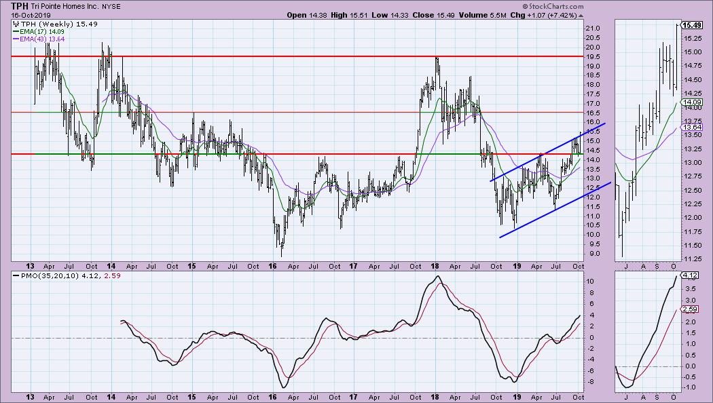The width and height of the screenshot is (713, 403).
Task: Click the TPH ticker symbol in the chart title
Action: coord(20,6)
